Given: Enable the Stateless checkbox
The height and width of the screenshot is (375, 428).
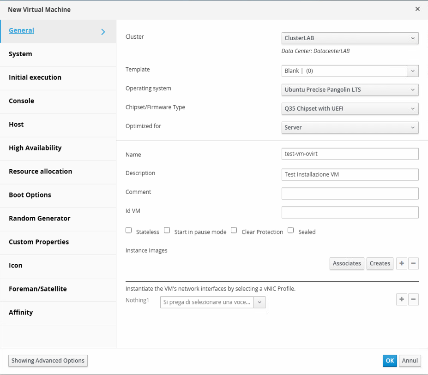Looking at the screenshot, I should 128,230.
